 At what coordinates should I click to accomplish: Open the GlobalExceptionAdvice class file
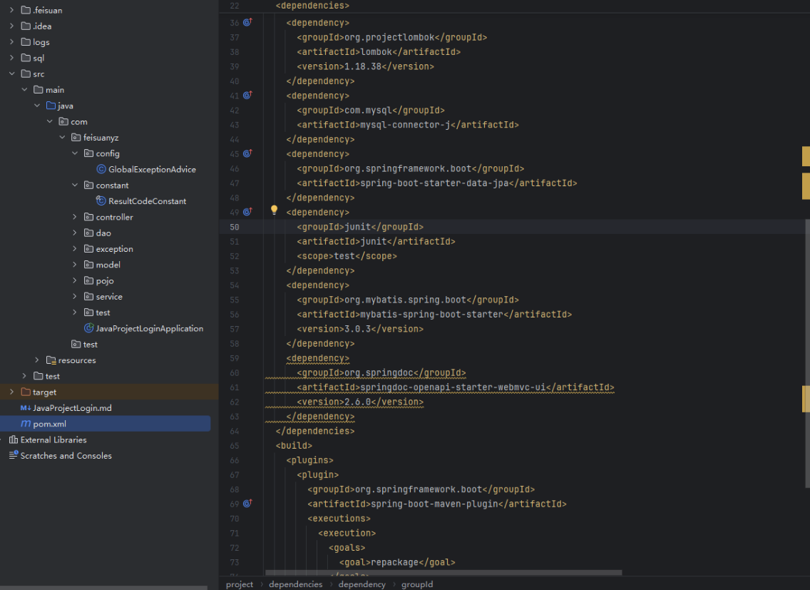(151, 170)
